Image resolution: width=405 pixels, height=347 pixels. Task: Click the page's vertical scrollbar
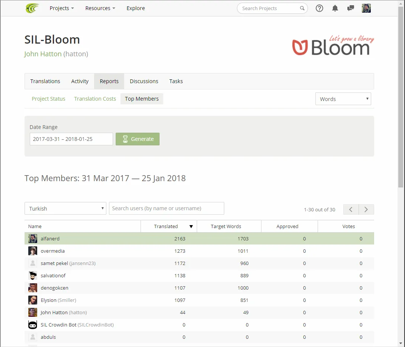[x=401, y=97]
